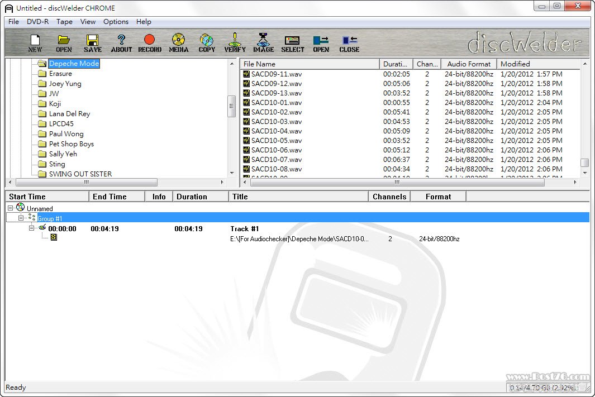Click the wav icon beside SACD10-04.wav

(x=246, y=131)
